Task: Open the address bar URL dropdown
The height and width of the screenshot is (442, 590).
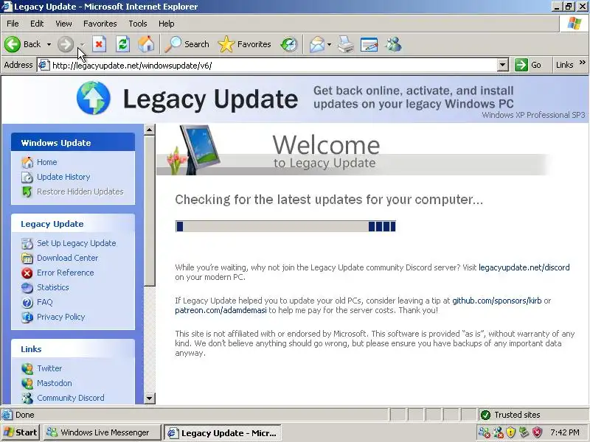Action: click(503, 65)
